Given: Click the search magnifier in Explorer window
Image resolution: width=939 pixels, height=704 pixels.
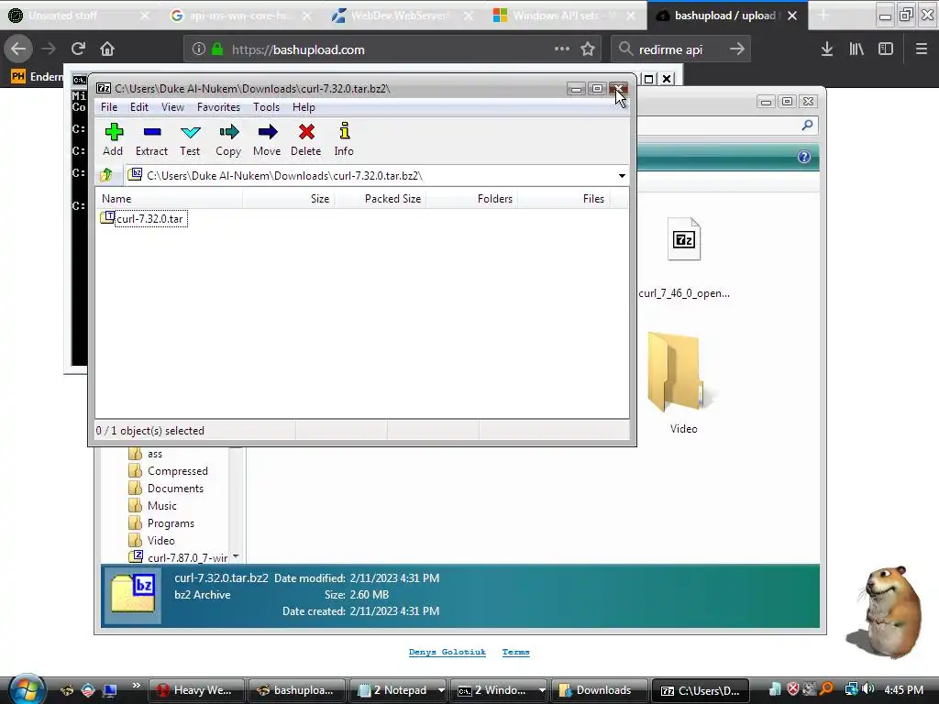Looking at the screenshot, I should point(807,125).
